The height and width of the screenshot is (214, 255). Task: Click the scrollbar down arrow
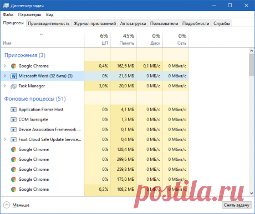click(x=252, y=193)
